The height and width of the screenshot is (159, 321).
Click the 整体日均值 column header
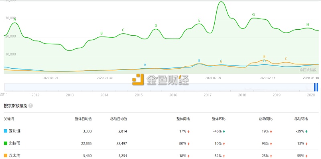83,119
